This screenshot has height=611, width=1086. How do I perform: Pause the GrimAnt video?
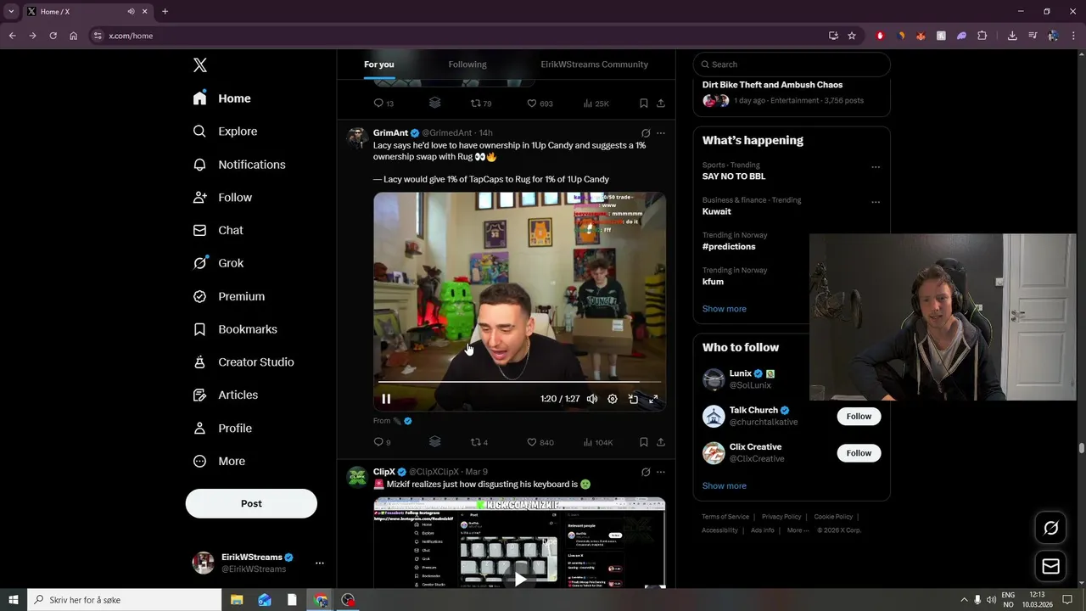pyautogui.click(x=386, y=399)
